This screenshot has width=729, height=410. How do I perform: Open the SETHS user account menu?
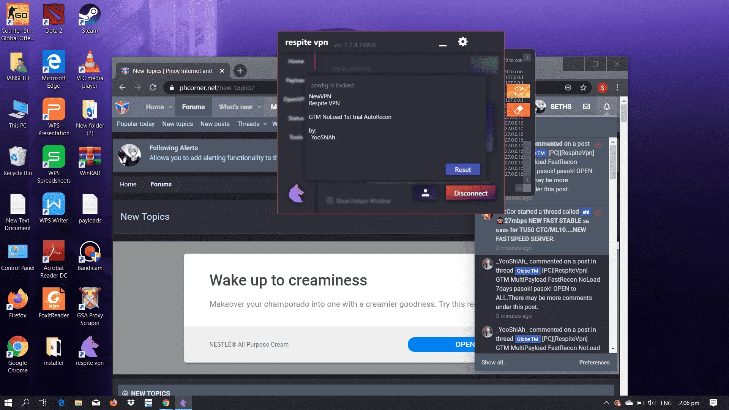tap(554, 107)
